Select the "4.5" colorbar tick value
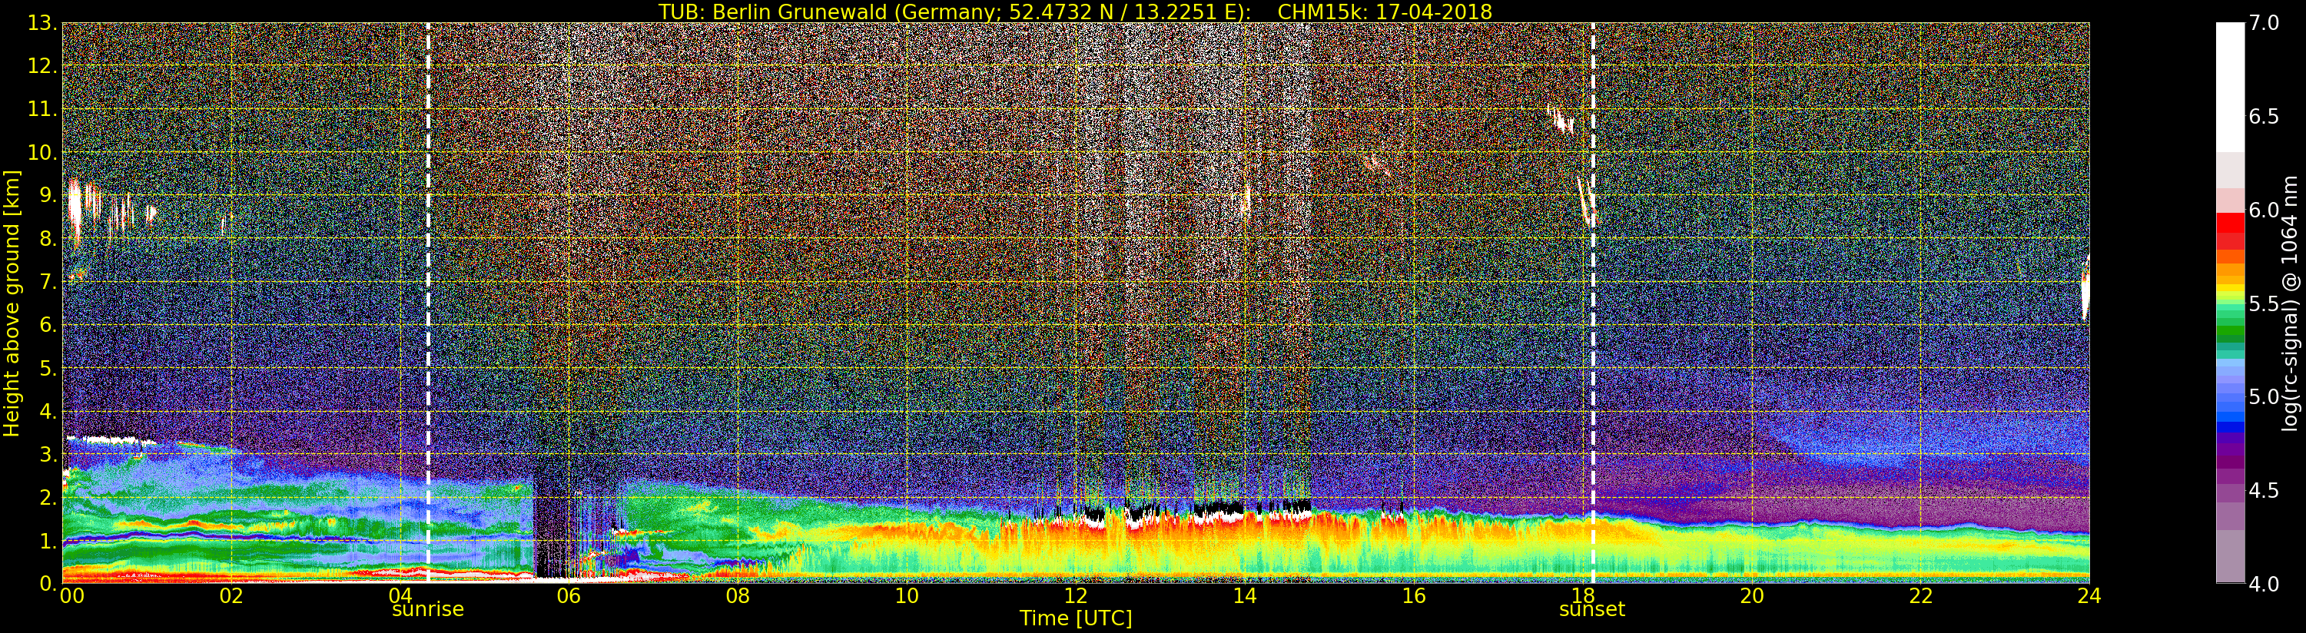The image size is (2306, 633). tap(2264, 491)
